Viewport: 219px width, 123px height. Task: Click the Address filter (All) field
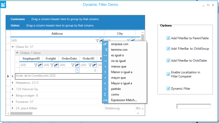click(53, 41)
